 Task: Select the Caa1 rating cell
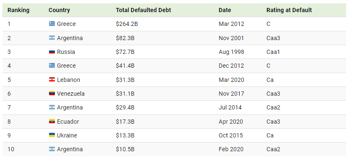(273, 52)
